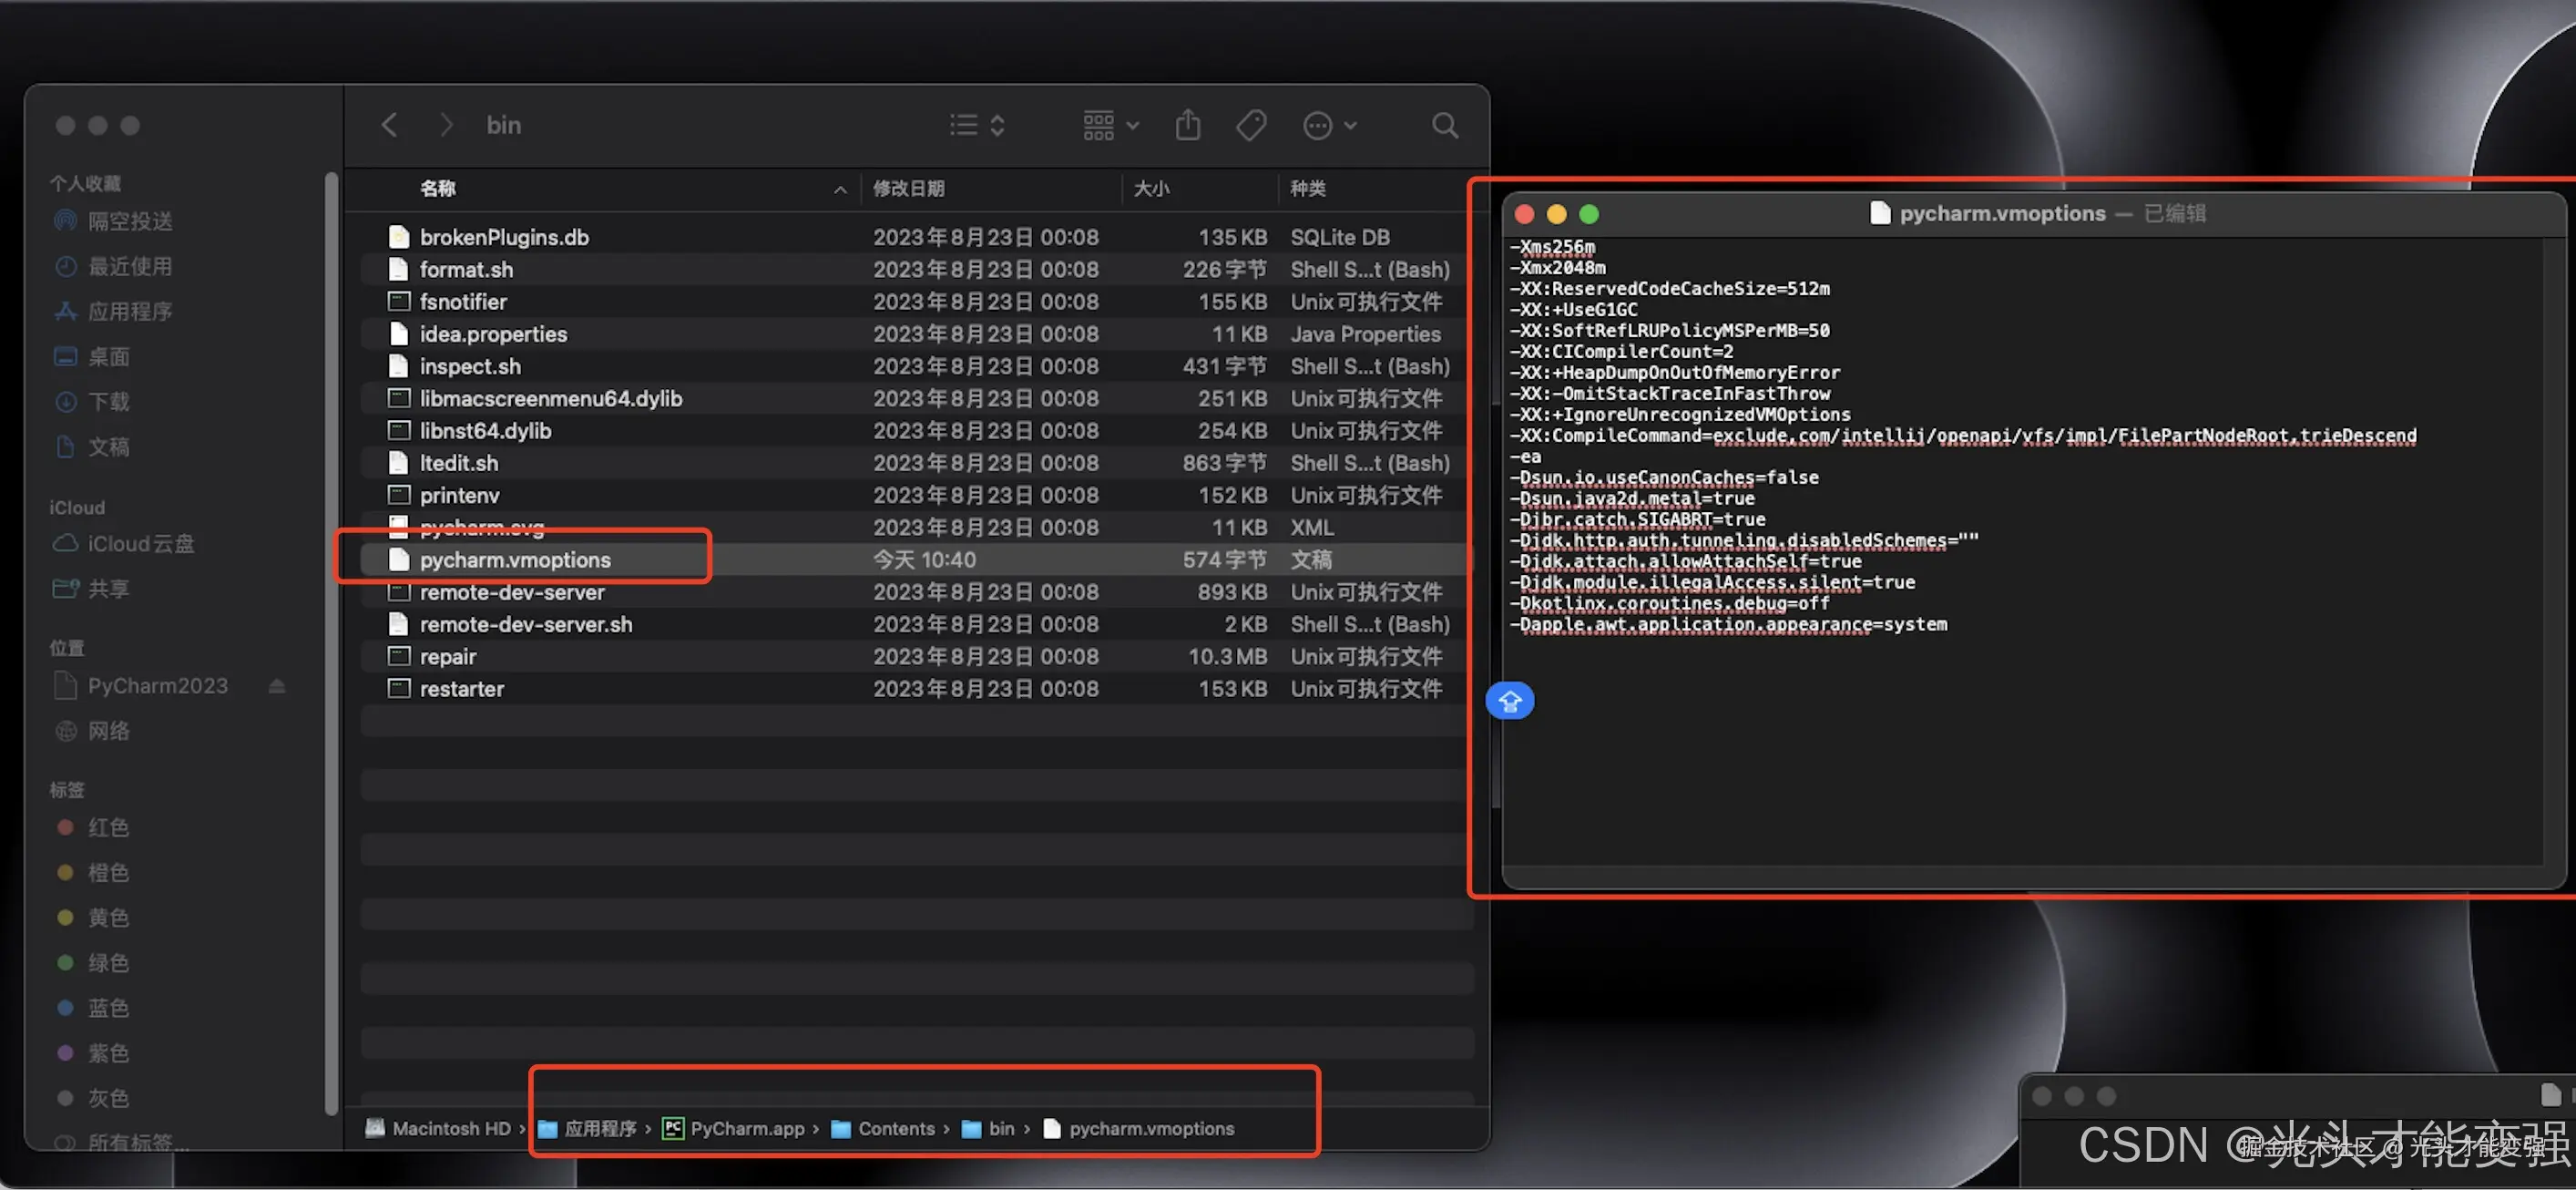The height and width of the screenshot is (1190, 2576).
Task: Click Contents folder in the path bar
Action: 895,1128
